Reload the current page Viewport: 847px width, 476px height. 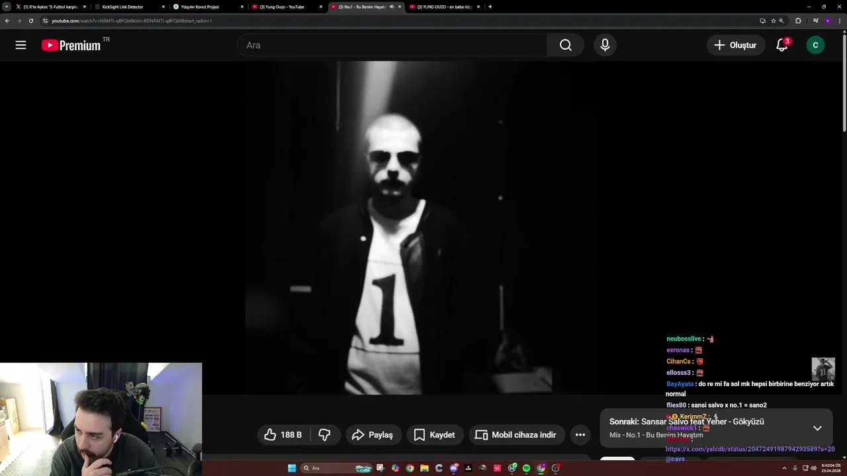point(30,20)
